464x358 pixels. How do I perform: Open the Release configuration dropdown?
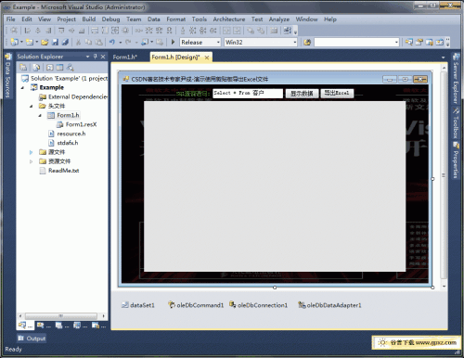pos(218,42)
